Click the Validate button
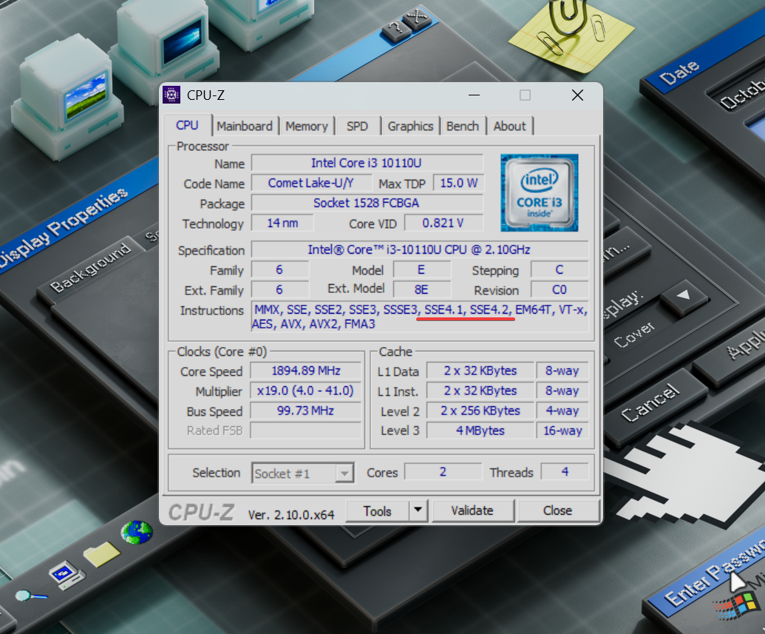This screenshot has width=765, height=634. (472, 510)
